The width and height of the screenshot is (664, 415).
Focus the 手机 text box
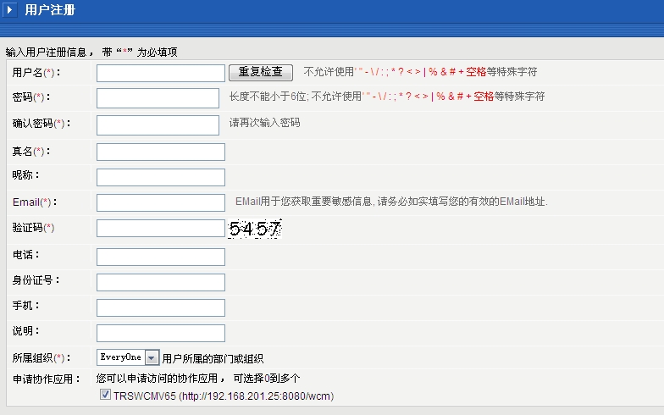pyautogui.click(x=161, y=308)
